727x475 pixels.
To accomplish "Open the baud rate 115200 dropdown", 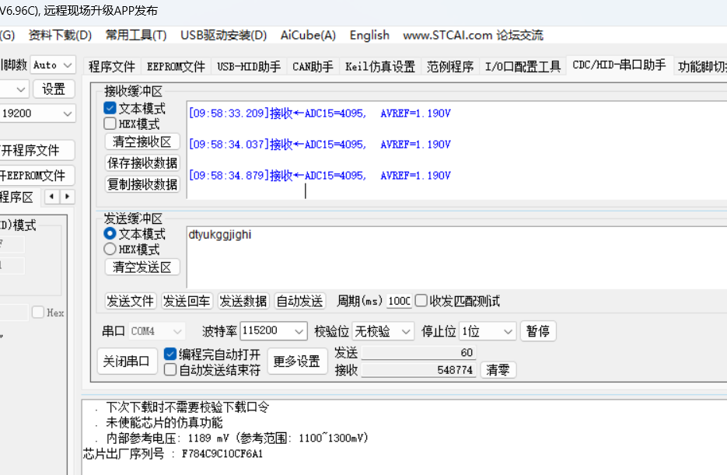I will [x=298, y=331].
